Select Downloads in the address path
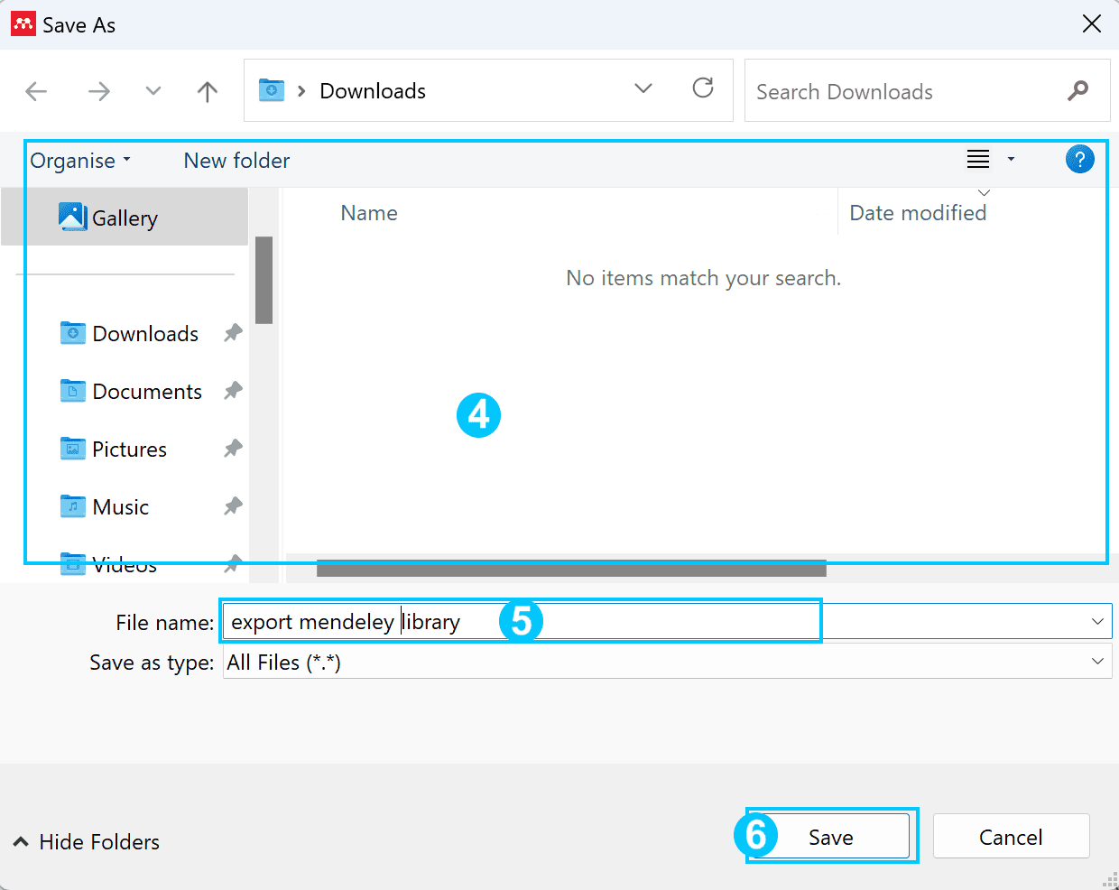The image size is (1119, 890). (373, 91)
